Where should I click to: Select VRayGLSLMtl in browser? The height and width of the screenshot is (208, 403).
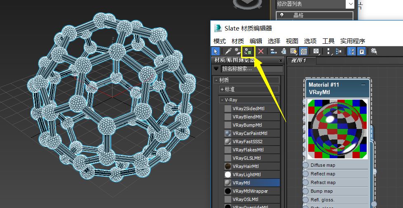(x=252, y=158)
